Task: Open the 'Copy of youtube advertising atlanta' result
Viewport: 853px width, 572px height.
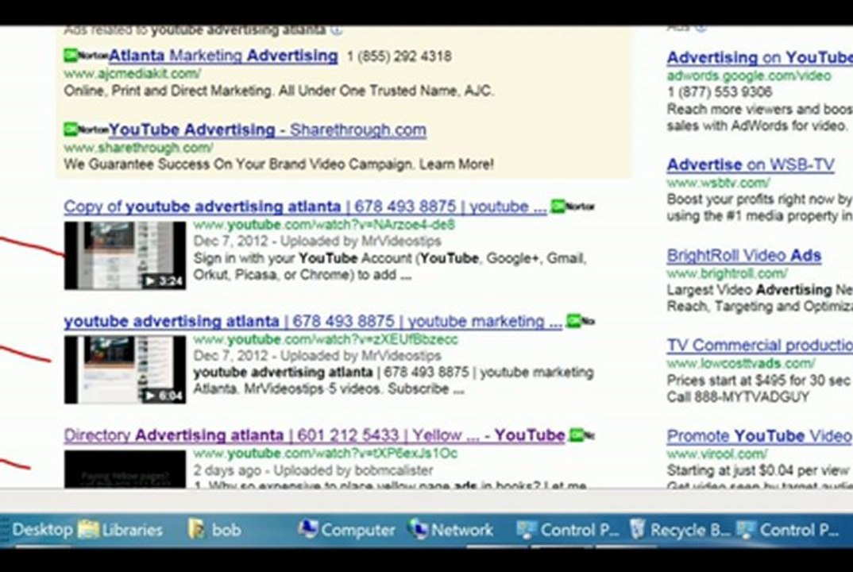Action: [305, 207]
